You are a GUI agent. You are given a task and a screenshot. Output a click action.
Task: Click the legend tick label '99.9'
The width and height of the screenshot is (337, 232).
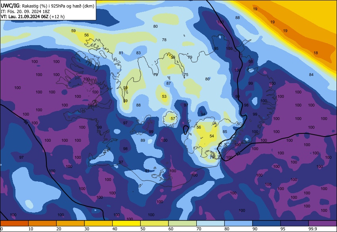[313, 229]
